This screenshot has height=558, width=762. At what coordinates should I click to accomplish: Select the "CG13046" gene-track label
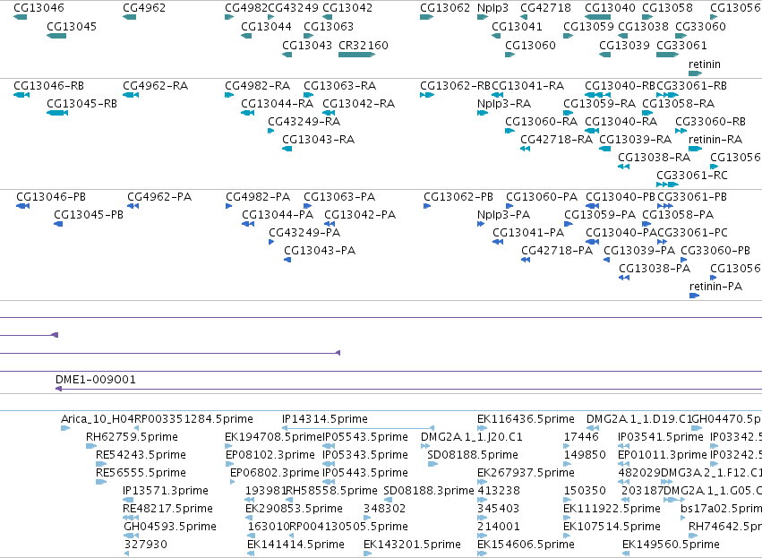click(x=39, y=8)
